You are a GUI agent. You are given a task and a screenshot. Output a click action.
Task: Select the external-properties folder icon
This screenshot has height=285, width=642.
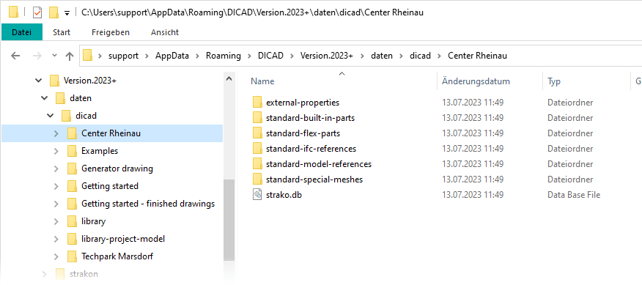pyautogui.click(x=257, y=103)
